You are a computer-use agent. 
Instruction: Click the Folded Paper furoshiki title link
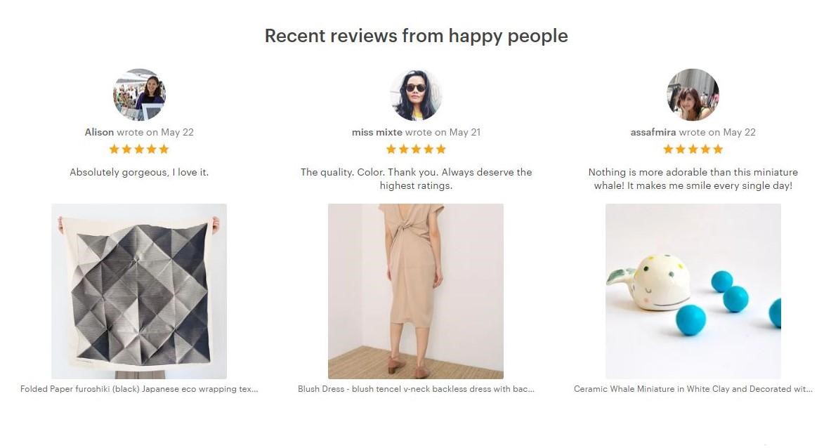(139, 389)
